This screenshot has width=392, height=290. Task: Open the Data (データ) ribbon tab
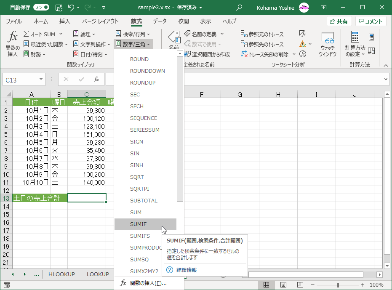point(160,21)
